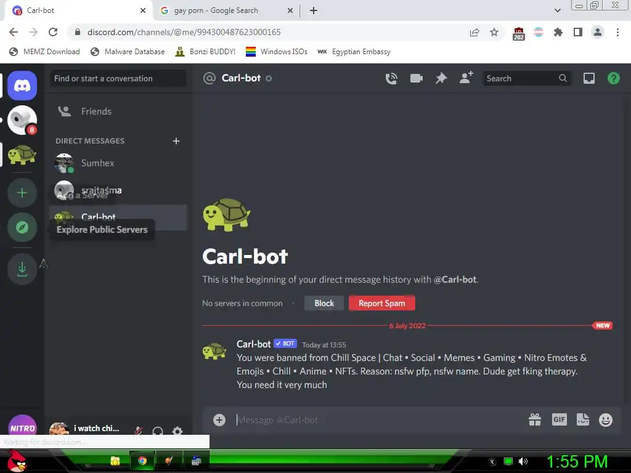Click the extension icon showing 202
Screen dimensions: 631x473
[518, 33]
